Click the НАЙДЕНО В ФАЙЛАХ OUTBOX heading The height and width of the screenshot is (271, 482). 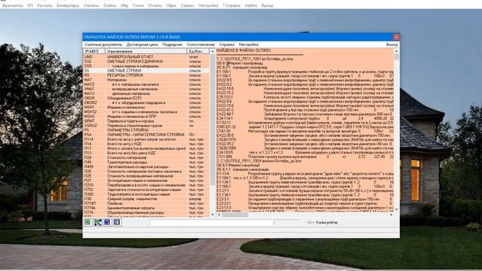point(244,50)
